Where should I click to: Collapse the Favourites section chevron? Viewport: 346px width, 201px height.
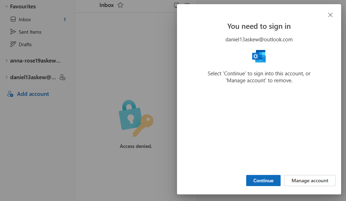[7, 6]
